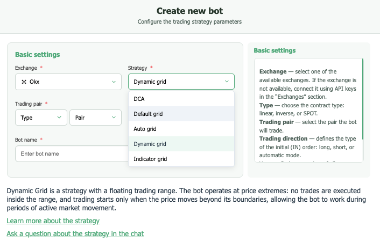The height and width of the screenshot is (242, 380).
Task: Click the Strategy field chevron arrow
Action: 226,82
